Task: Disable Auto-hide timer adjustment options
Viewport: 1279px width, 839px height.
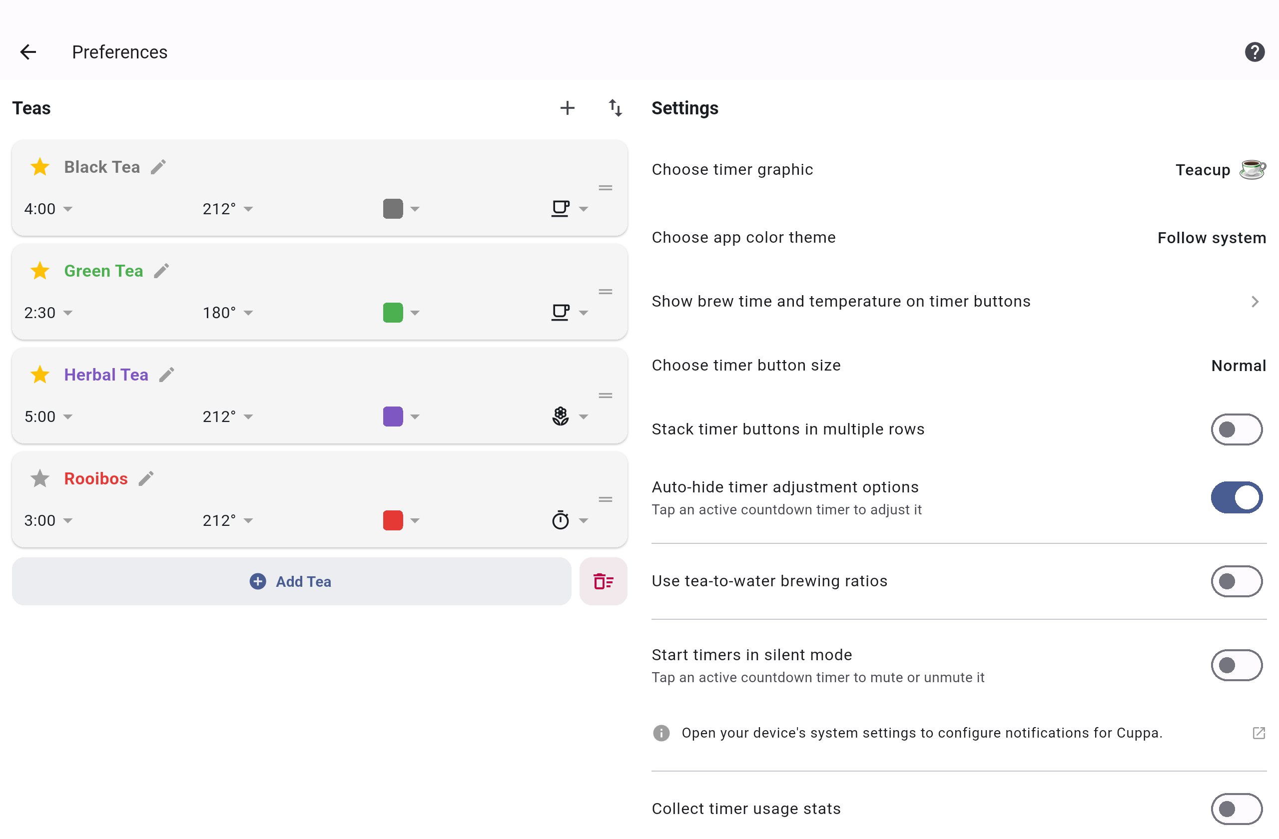Action: coord(1236,497)
